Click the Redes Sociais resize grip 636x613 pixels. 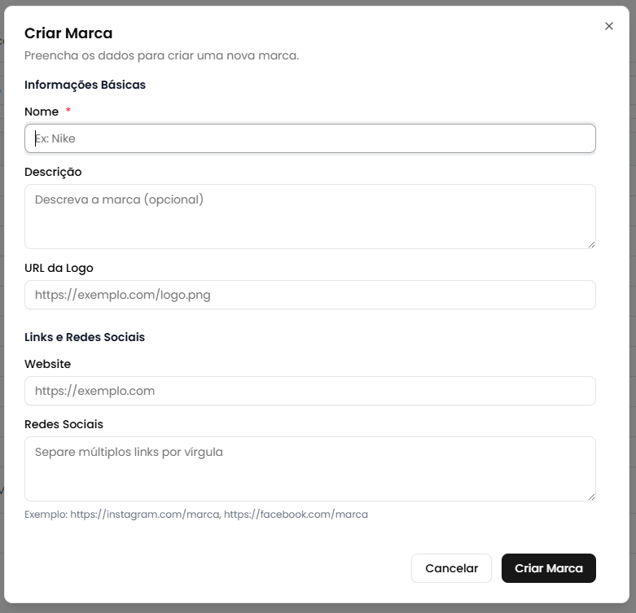point(591,497)
